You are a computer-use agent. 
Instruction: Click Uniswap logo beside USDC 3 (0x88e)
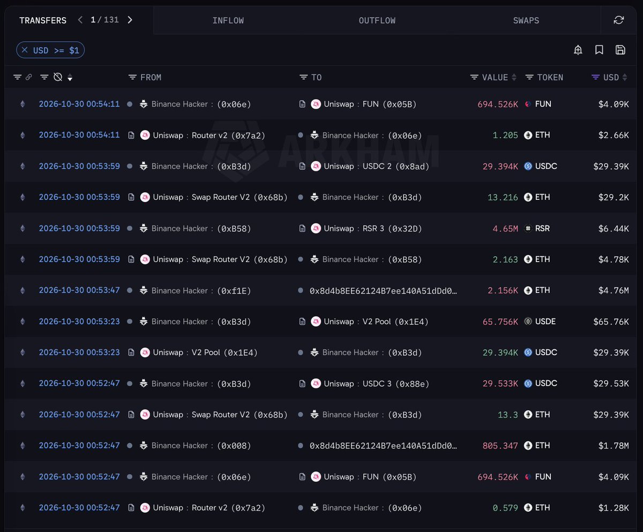316,384
